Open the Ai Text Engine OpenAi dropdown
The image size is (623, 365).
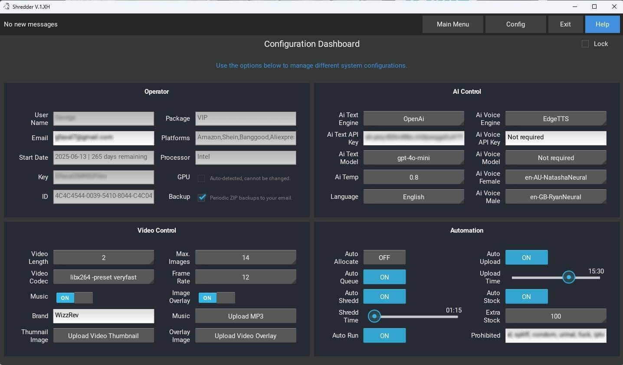click(x=413, y=118)
